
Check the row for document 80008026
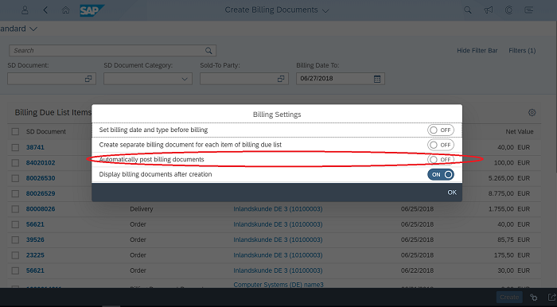pos(15,209)
